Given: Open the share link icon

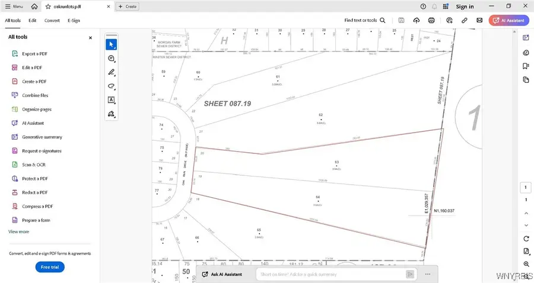Looking at the screenshot, I should pyautogui.click(x=464, y=20).
